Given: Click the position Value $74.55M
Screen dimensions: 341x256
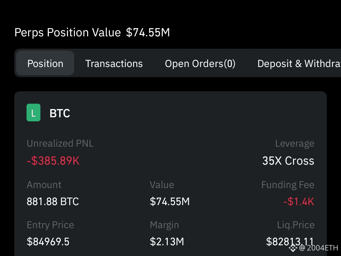Looking at the screenshot, I should coord(170,201).
